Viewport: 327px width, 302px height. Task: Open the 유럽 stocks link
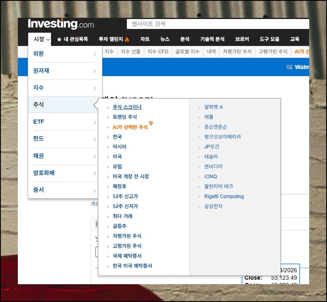117,166
